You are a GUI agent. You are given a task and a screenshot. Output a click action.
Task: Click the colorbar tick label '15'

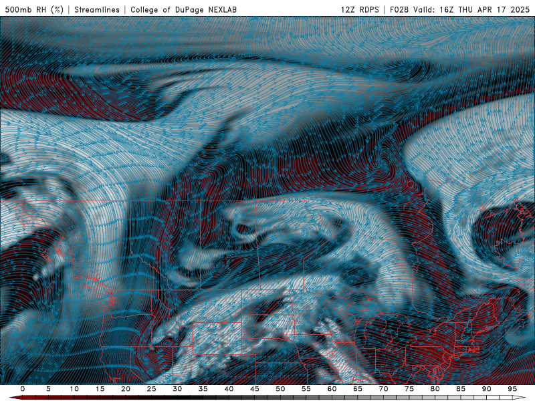coord(100,389)
